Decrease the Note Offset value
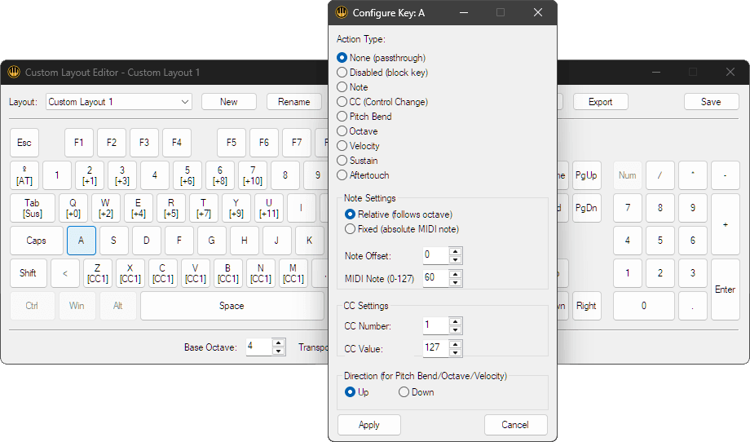 (456, 260)
